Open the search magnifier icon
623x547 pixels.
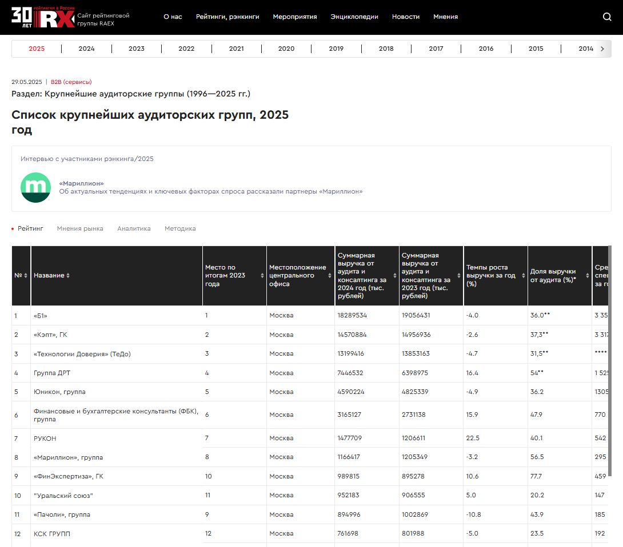[606, 17]
